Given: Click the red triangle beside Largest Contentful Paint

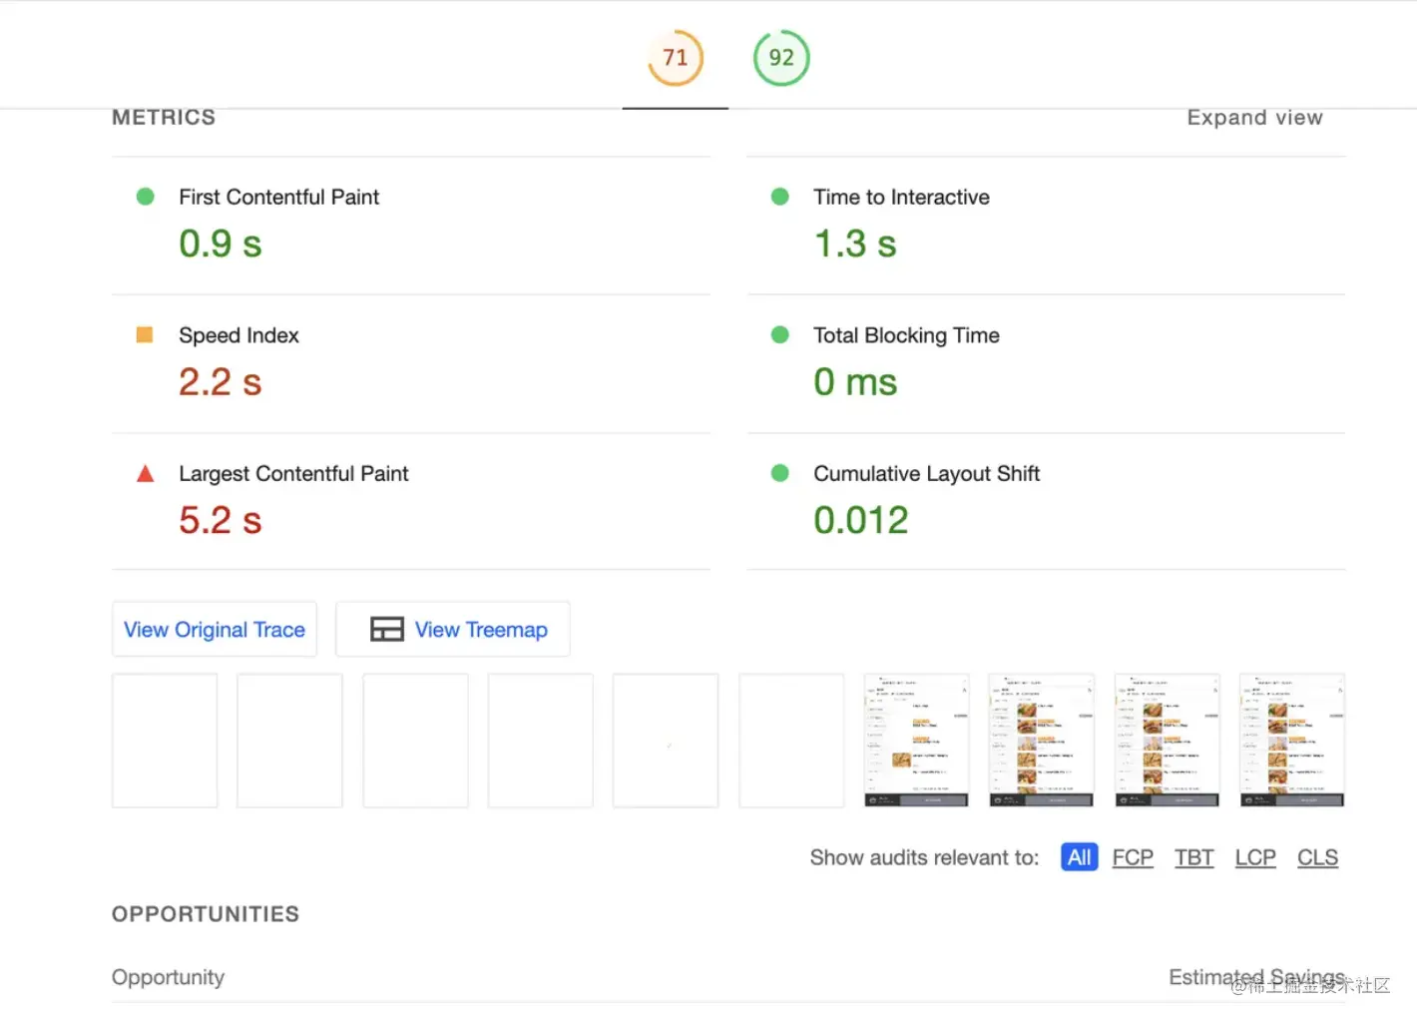Looking at the screenshot, I should pos(145,473).
